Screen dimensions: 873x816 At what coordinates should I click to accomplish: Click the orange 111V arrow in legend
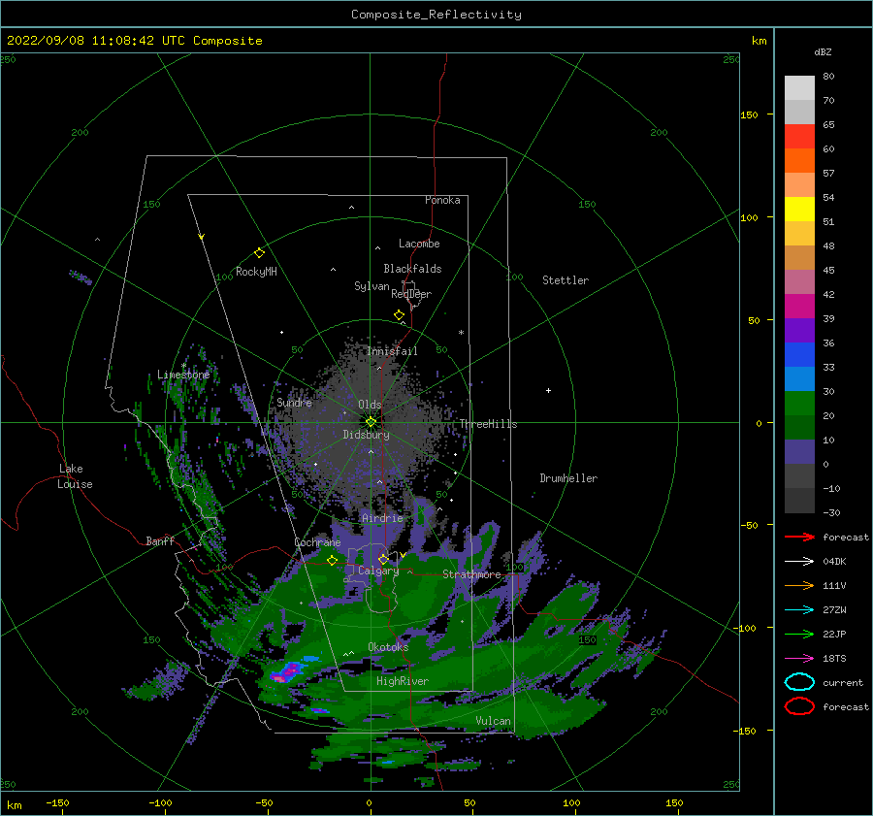coord(799,585)
